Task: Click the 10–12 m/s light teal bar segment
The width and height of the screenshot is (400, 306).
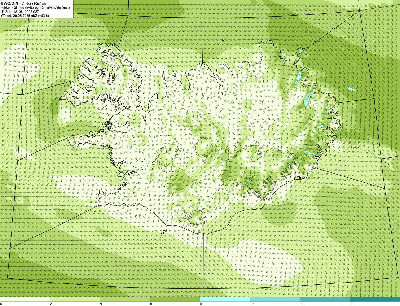Action: [275, 299]
